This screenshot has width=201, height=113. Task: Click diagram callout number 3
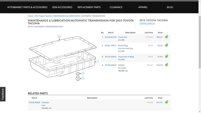[x=83, y=73]
